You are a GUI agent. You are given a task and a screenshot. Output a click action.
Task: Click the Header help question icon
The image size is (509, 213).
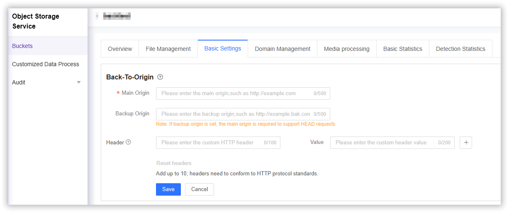coord(128,142)
